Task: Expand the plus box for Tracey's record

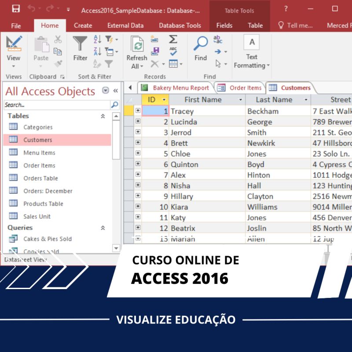Action: tap(138, 110)
